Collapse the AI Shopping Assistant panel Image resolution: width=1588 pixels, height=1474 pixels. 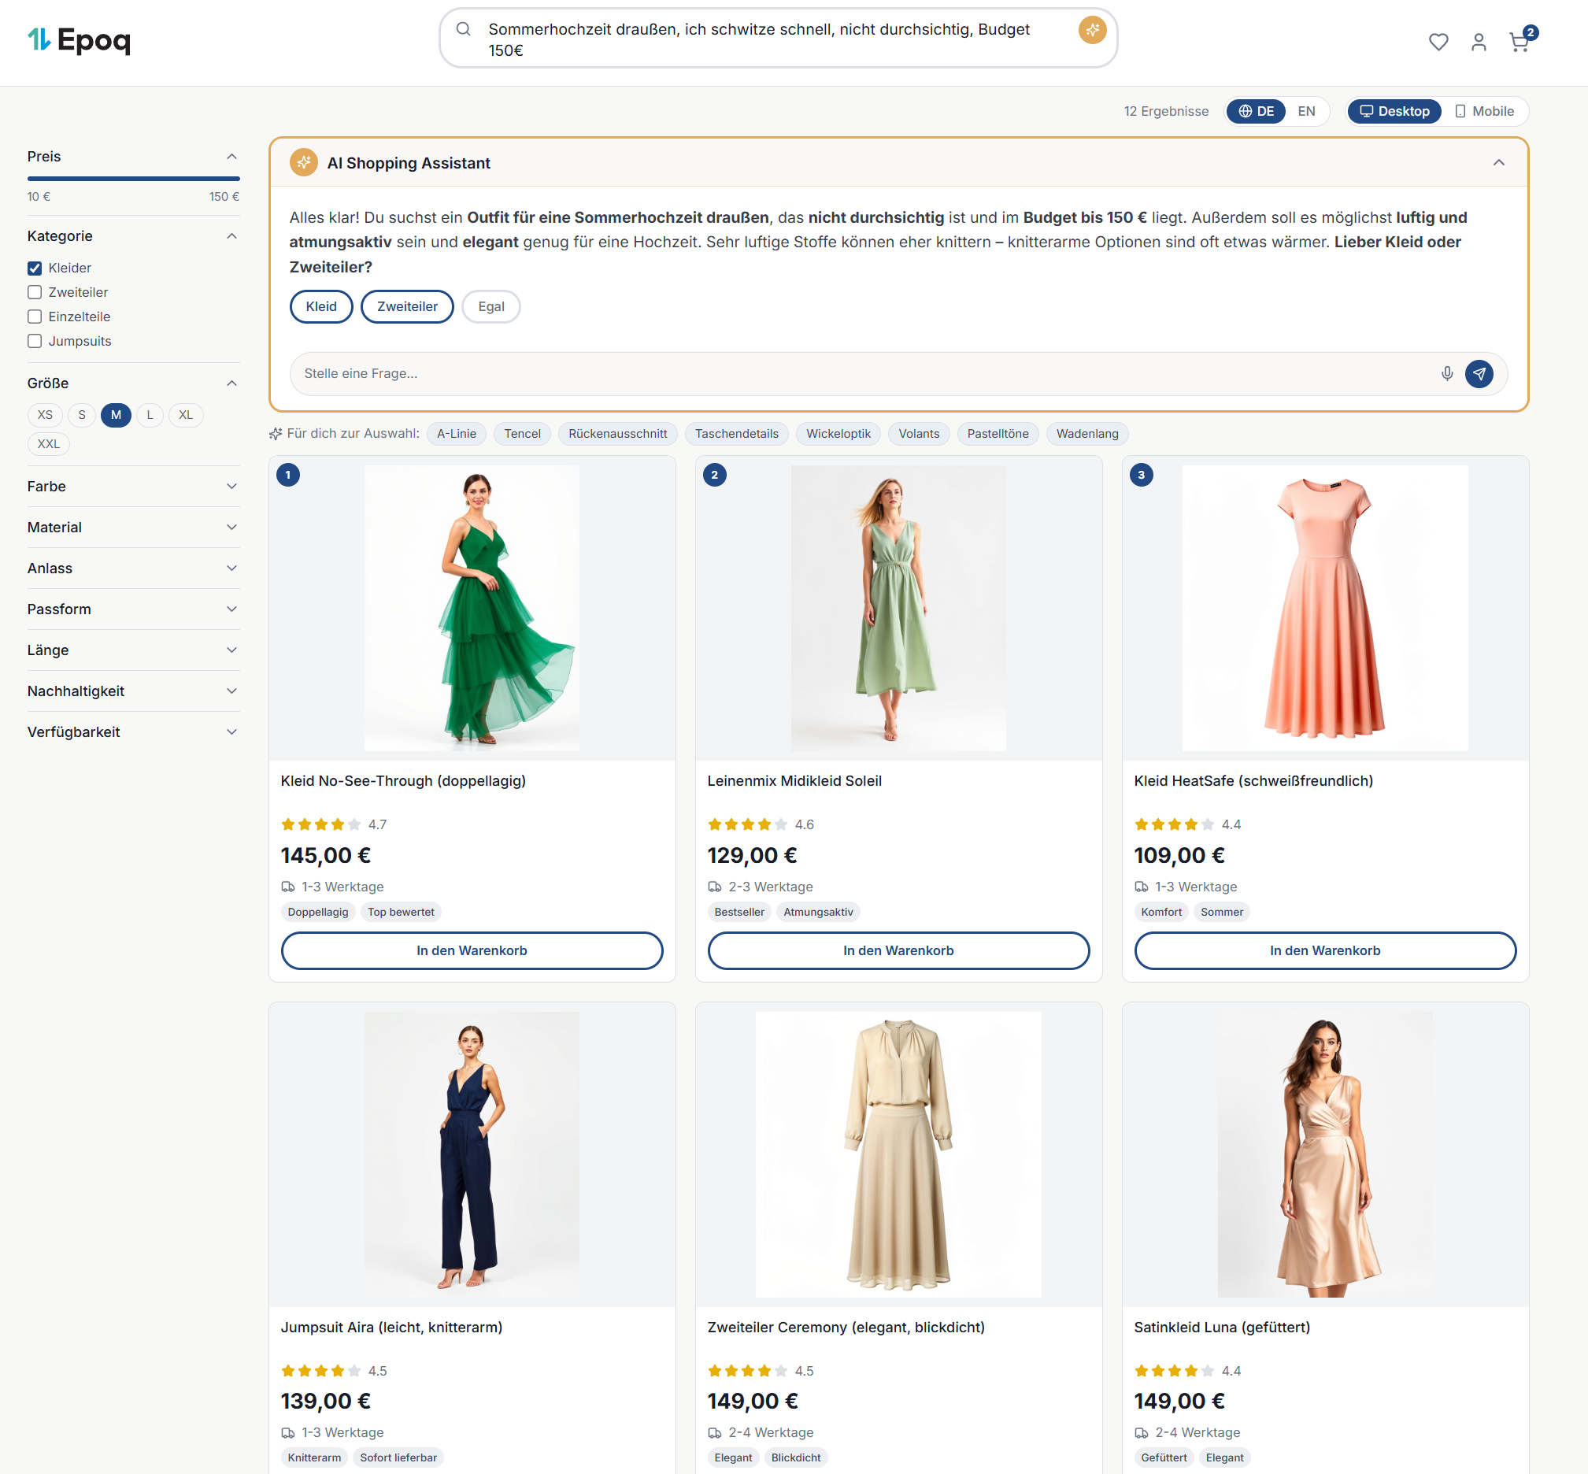[x=1499, y=163]
